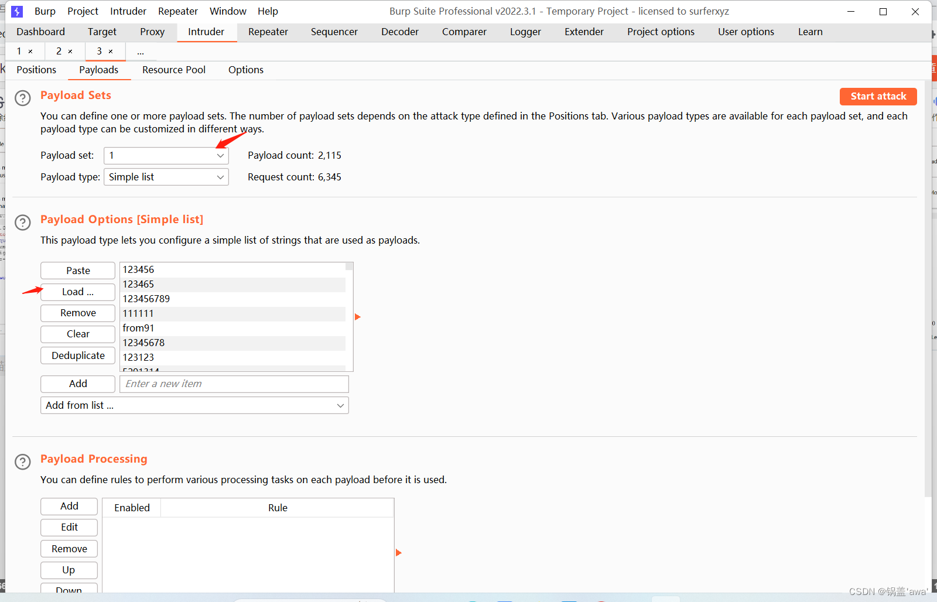Image resolution: width=937 pixels, height=602 pixels.
Task: Open the User options tab
Action: click(x=746, y=32)
